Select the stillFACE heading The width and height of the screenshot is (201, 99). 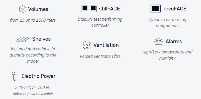coord(109,9)
